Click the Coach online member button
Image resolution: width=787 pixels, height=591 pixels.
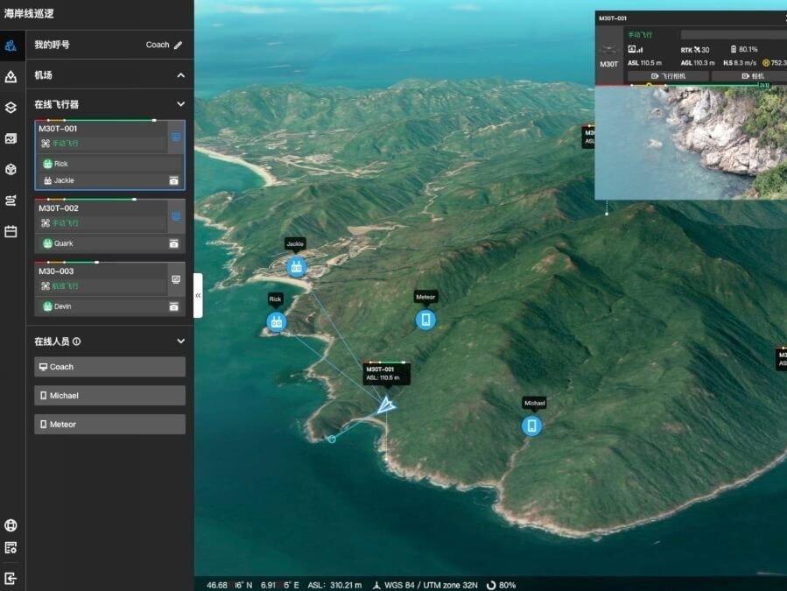[x=110, y=367]
